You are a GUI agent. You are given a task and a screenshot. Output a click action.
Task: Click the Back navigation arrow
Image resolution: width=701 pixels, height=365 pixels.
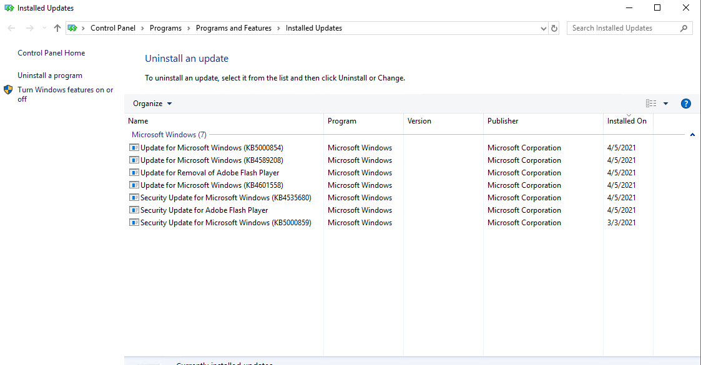(x=12, y=28)
